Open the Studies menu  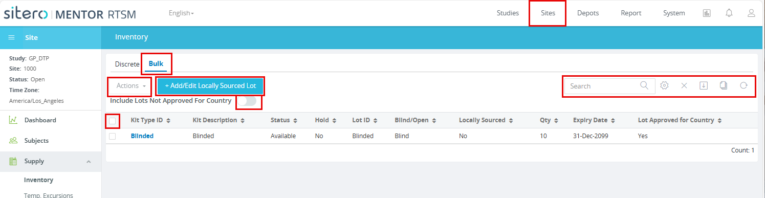(x=508, y=13)
